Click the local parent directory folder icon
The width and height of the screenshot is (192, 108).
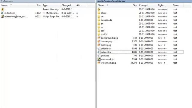pos(2,9)
